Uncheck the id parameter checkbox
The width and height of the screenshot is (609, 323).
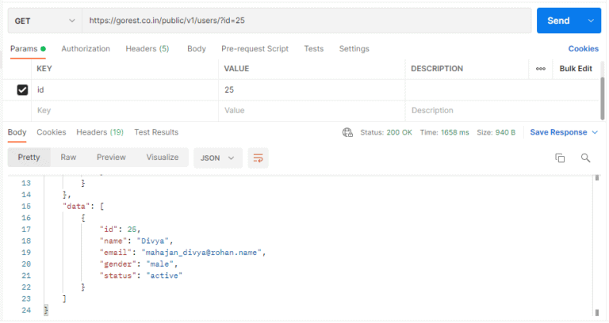[22, 90]
